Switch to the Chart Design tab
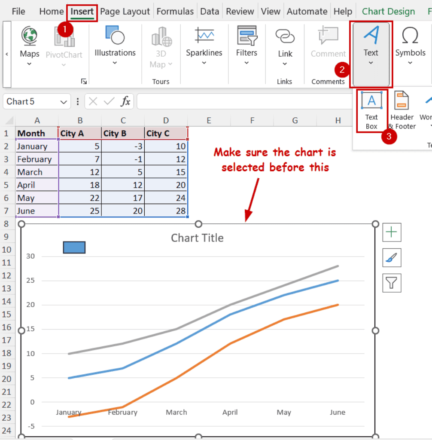 pyautogui.click(x=388, y=11)
